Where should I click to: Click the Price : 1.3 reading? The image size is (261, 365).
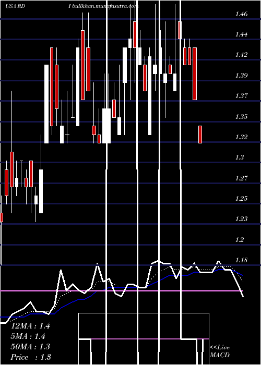(x=31, y=357)
